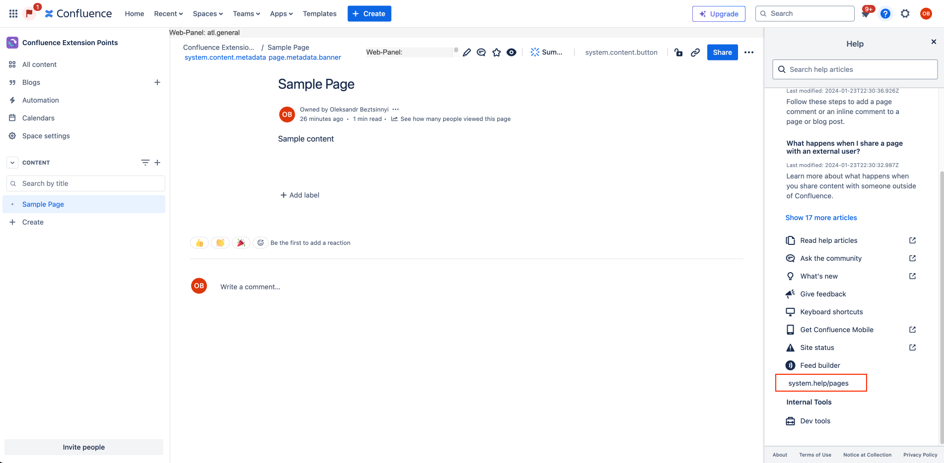Click See how many people viewed this page
Image resolution: width=944 pixels, height=463 pixels.
[451, 119]
